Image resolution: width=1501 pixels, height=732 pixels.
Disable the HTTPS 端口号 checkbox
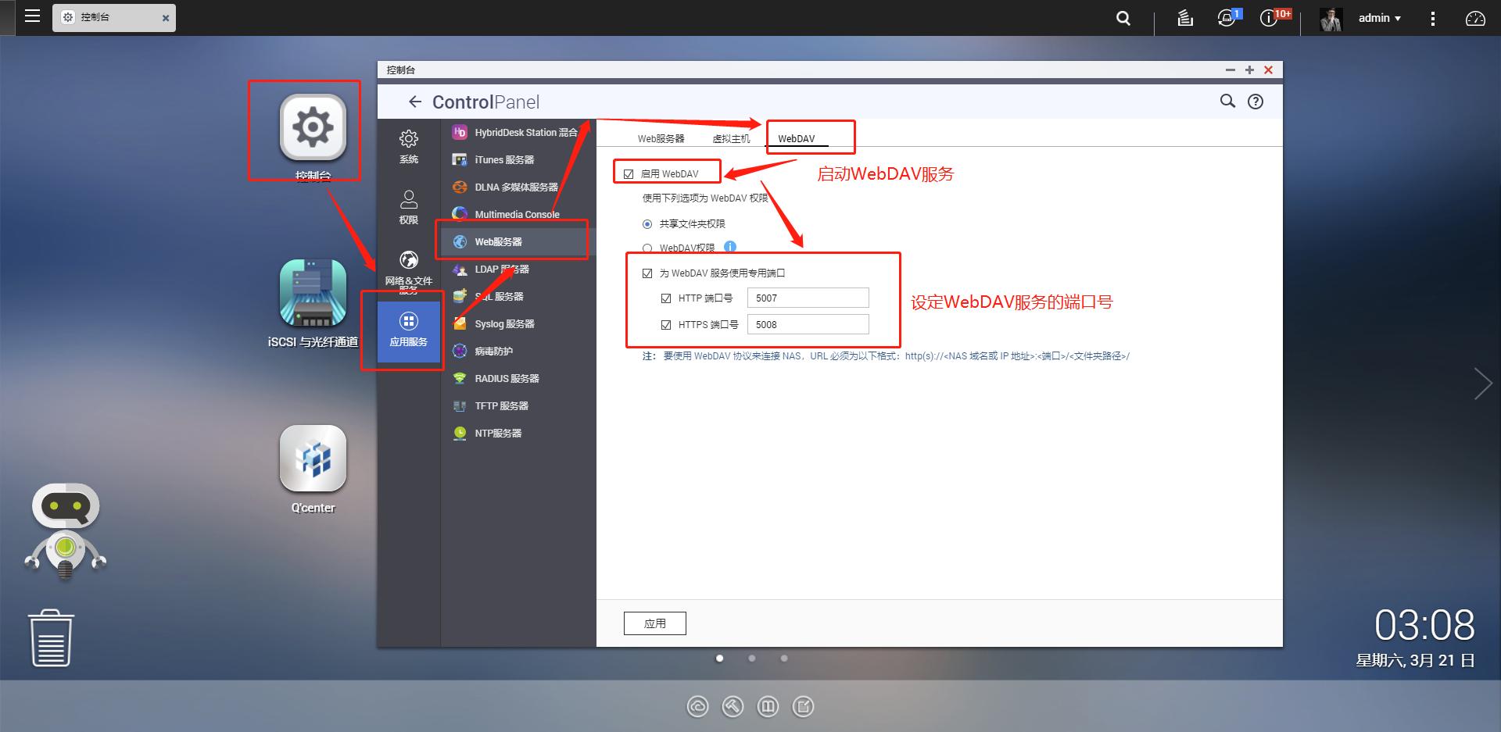click(665, 324)
